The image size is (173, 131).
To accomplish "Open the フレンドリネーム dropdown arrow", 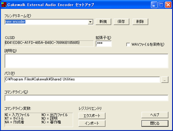I will point(90,22).
